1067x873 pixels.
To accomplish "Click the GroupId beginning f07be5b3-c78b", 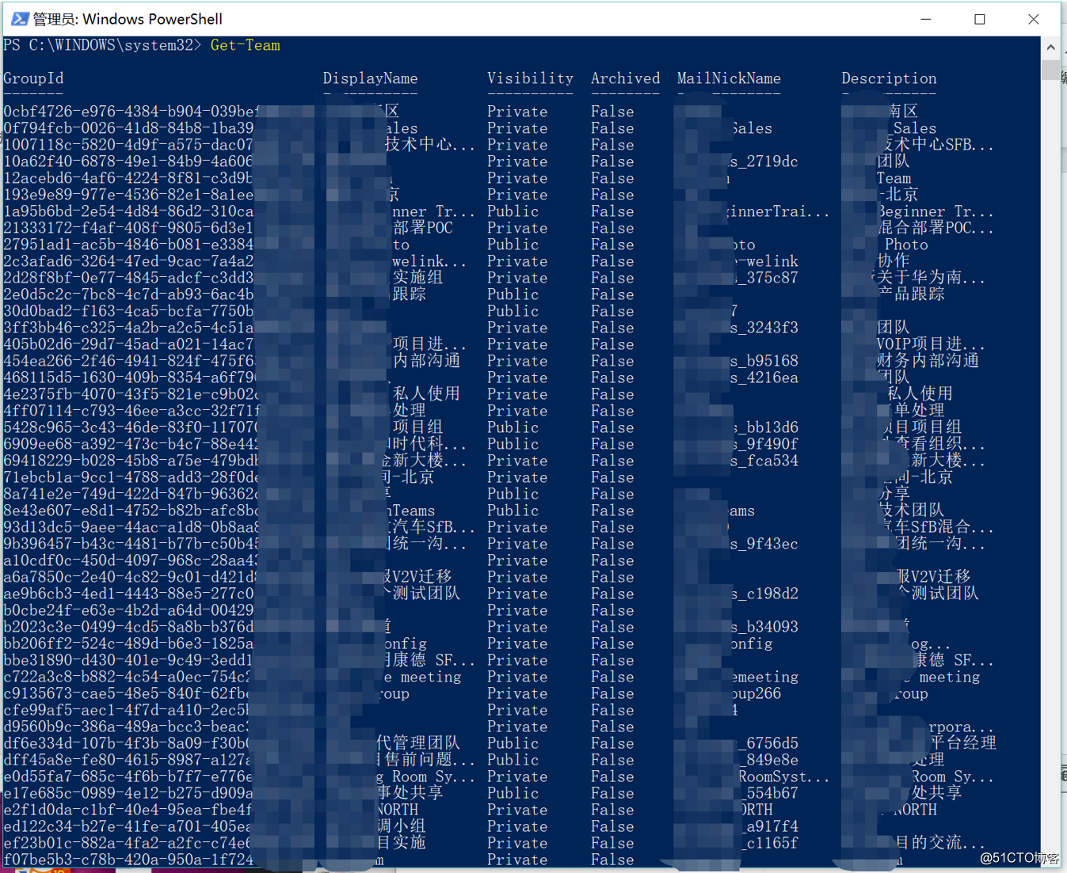I will pos(128,860).
